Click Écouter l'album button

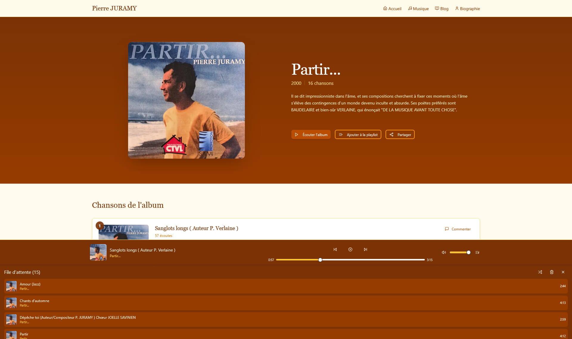point(311,135)
